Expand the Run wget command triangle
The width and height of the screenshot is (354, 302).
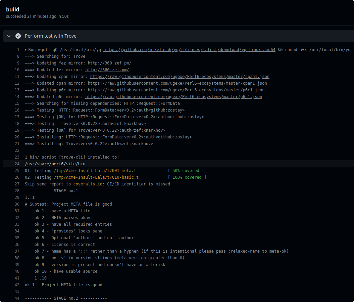(26, 50)
